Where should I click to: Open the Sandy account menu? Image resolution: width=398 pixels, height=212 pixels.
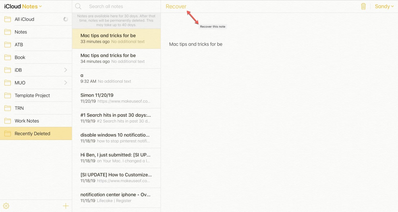tap(384, 6)
